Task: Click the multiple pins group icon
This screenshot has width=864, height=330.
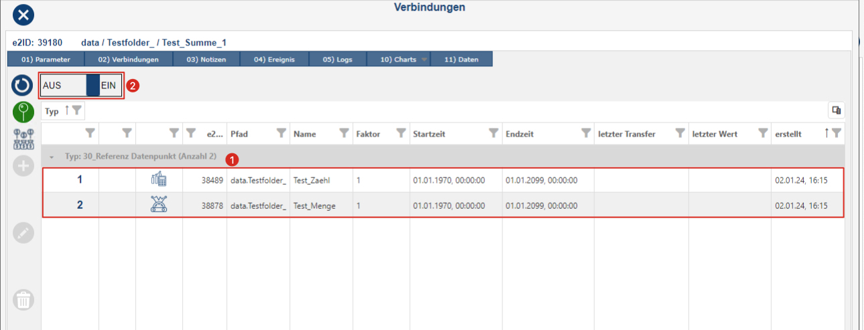Action: pyautogui.click(x=23, y=139)
